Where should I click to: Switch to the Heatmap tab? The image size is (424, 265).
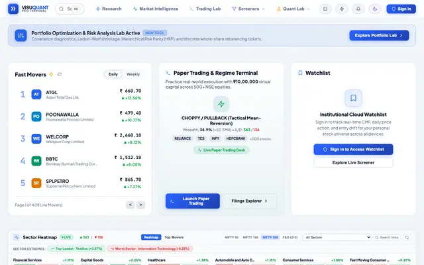(x=151, y=237)
